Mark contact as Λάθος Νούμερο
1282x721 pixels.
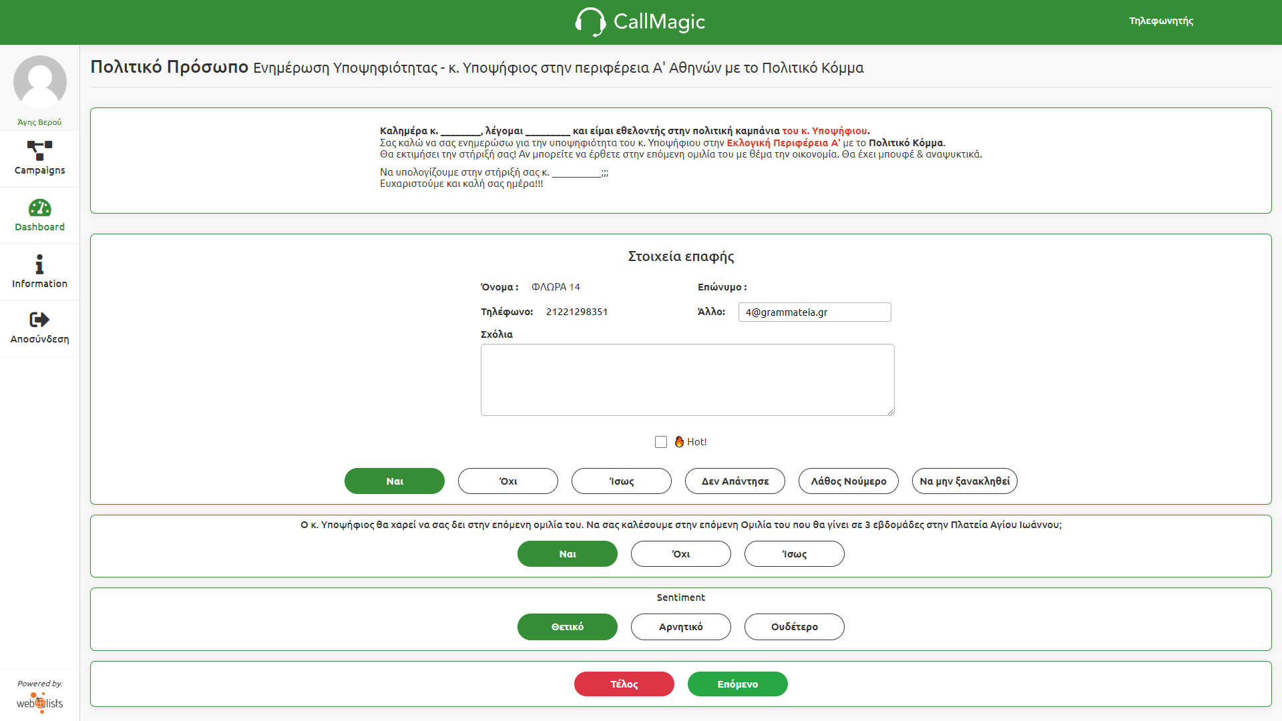click(848, 481)
